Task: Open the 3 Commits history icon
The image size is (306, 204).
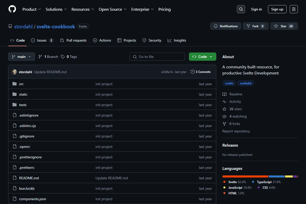Action: click(193, 72)
